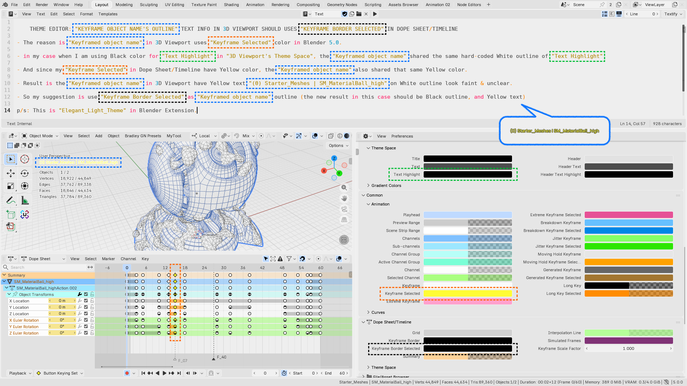Image resolution: width=687 pixels, height=386 pixels.
Task: Toggle X-ray in viewport header
Action: coord(331,136)
